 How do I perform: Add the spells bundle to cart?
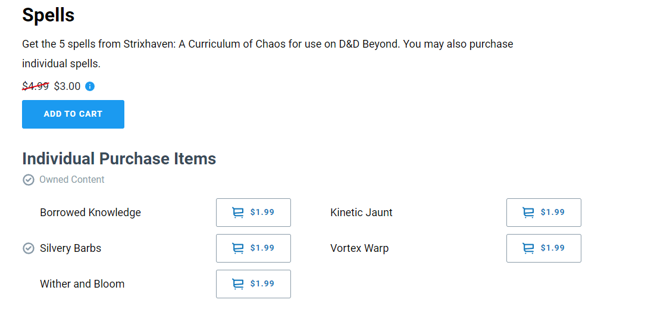point(73,114)
